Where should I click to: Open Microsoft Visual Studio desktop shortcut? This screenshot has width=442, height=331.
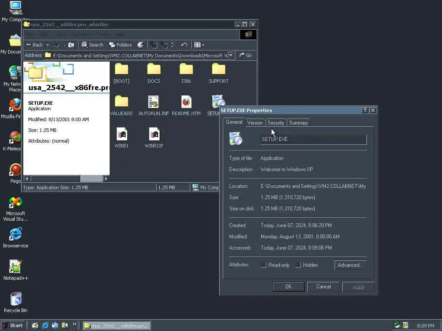(16, 209)
